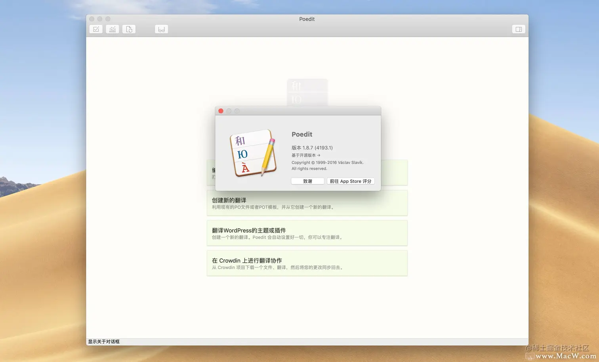
Task: Toggle the sidebar panel icon in toolbar
Action: click(x=519, y=29)
